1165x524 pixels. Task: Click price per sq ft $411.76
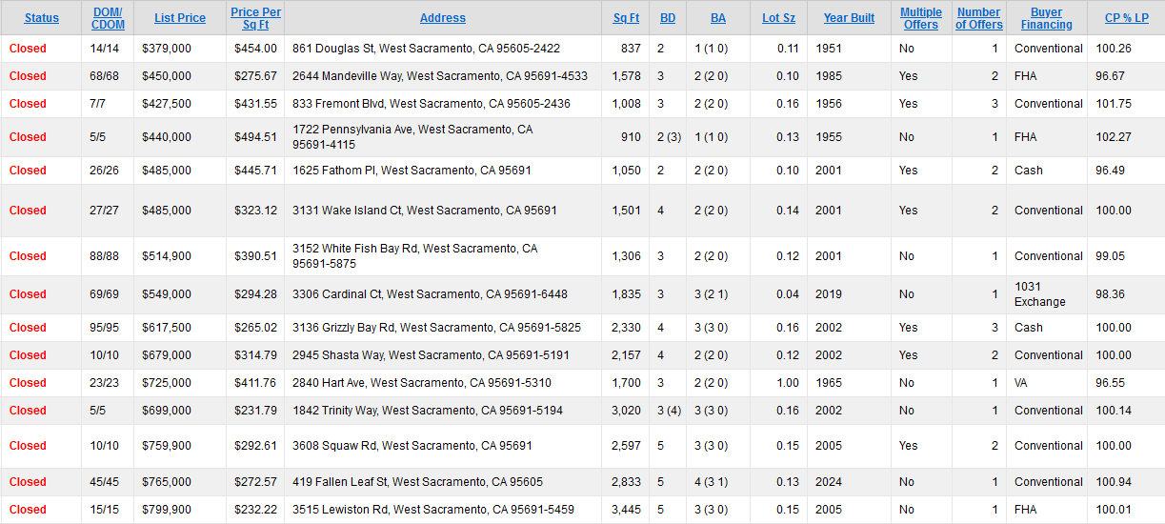tap(256, 383)
